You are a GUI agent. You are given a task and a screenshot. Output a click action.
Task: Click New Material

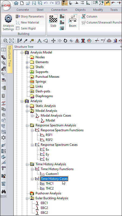click(27, 22)
